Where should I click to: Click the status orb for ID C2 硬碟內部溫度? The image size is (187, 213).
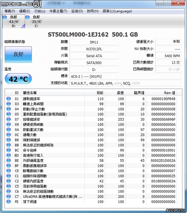pos(9,181)
